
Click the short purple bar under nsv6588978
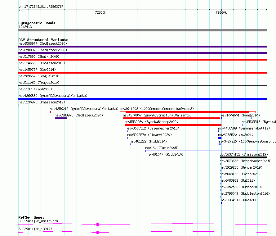(61, 118)
